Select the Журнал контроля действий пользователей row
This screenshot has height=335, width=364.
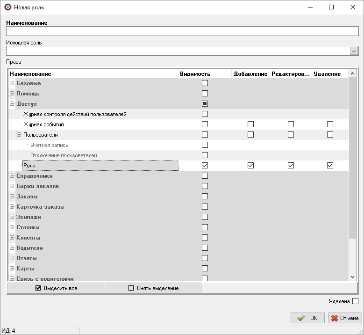(x=75, y=114)
